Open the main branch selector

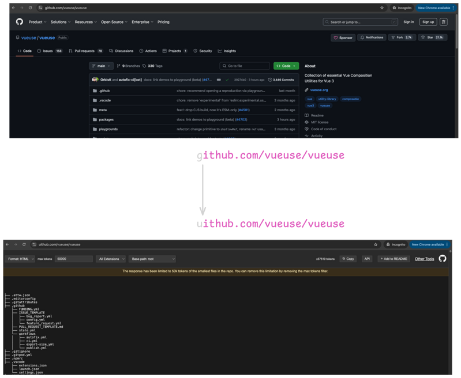tap(101, 66)
